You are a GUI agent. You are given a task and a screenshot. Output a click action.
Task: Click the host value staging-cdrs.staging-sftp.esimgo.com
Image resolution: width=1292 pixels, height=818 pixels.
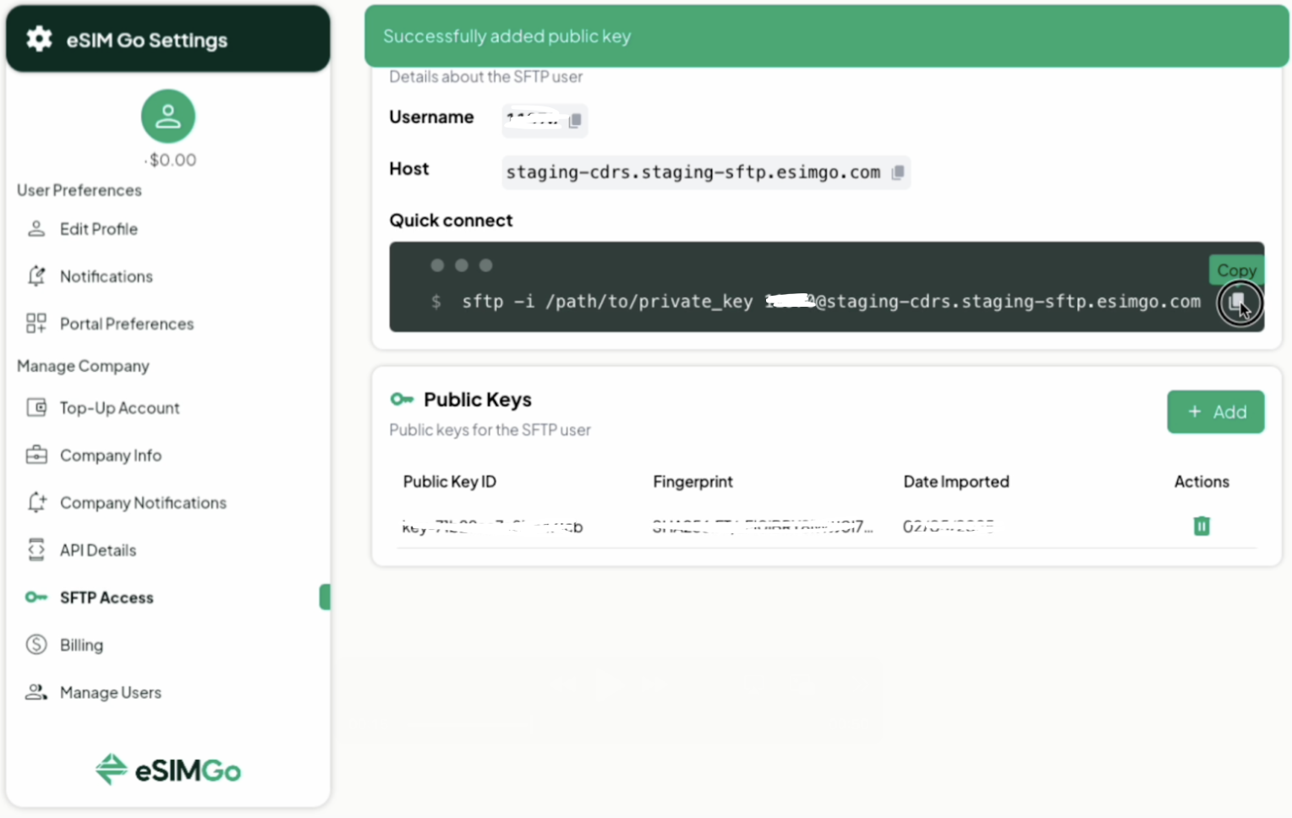point(693,172)
